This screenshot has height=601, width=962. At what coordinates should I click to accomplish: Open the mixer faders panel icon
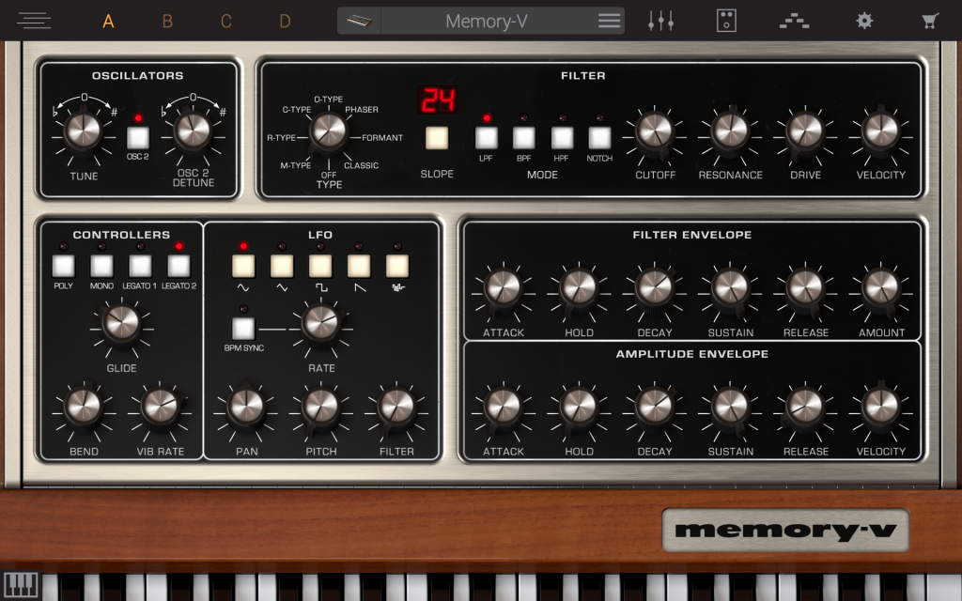(661, 20)
